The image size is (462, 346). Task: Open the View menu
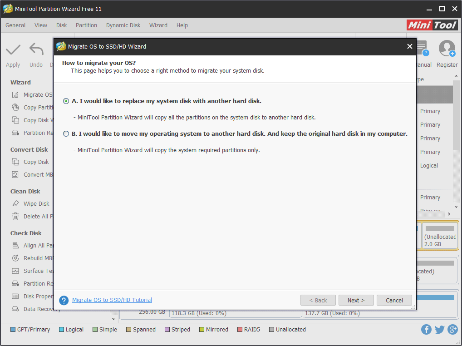(x=41, y=25)
